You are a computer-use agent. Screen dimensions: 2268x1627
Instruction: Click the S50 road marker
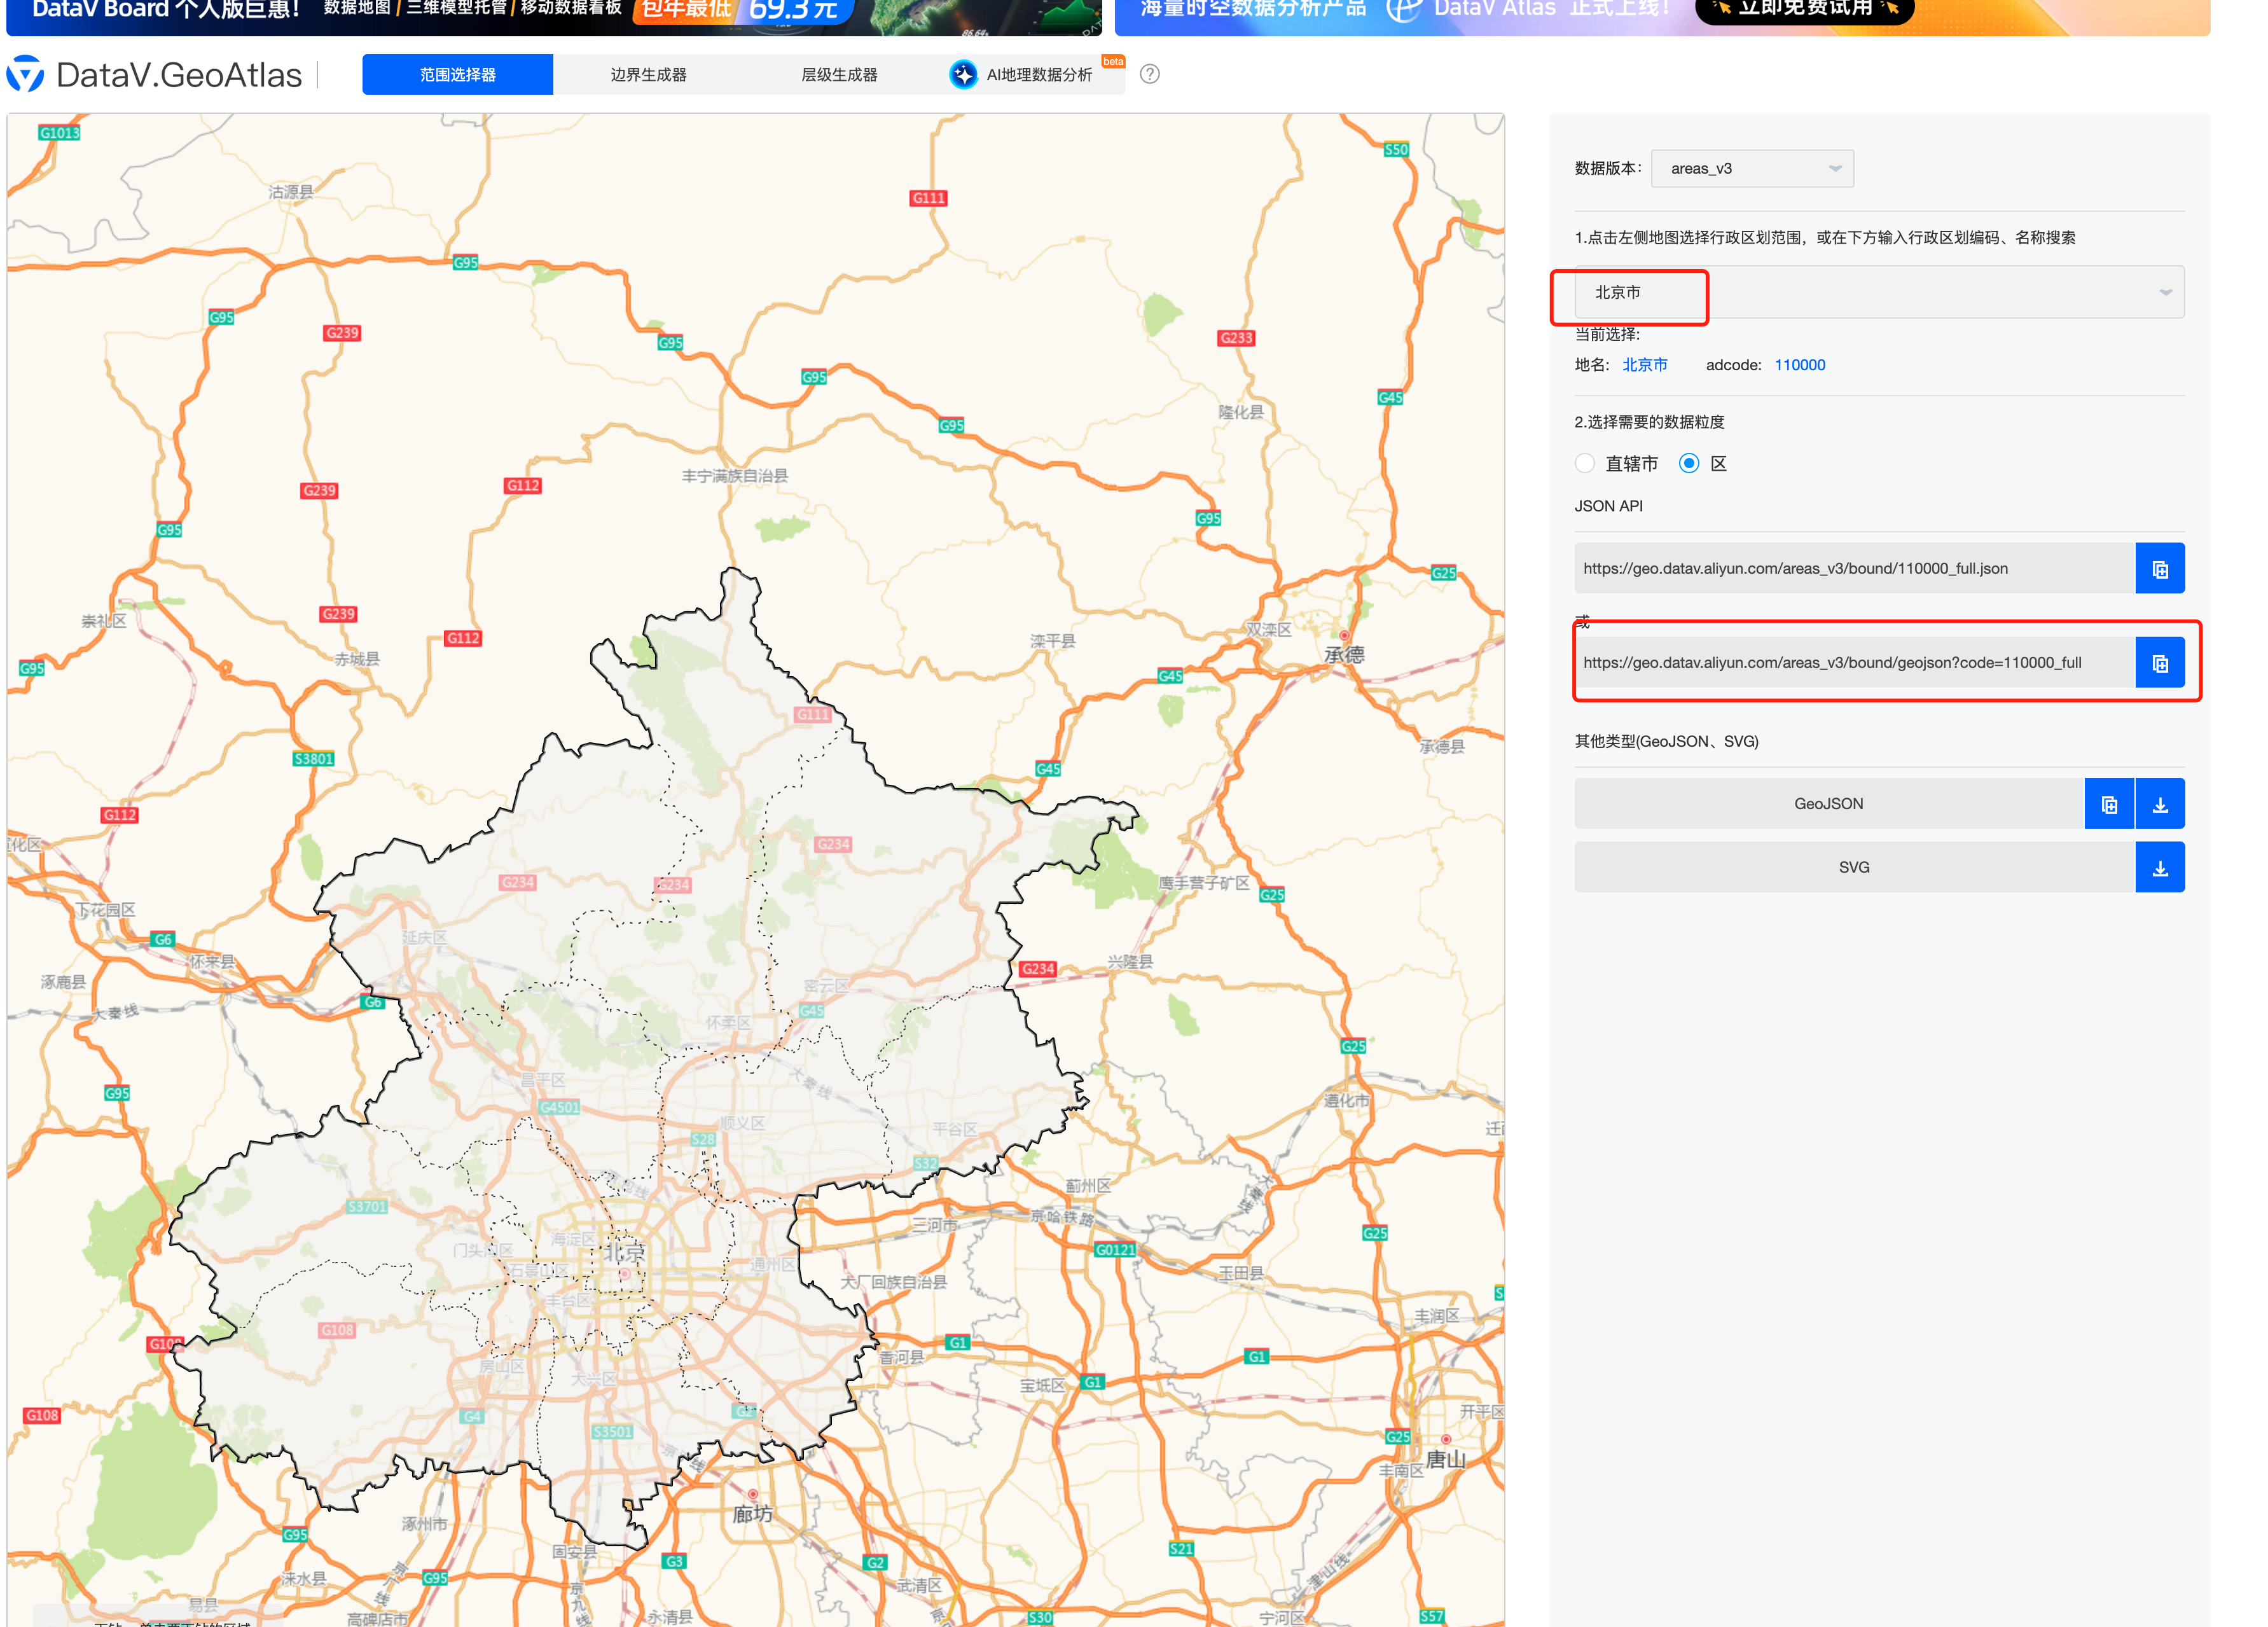click(1396, 150)
